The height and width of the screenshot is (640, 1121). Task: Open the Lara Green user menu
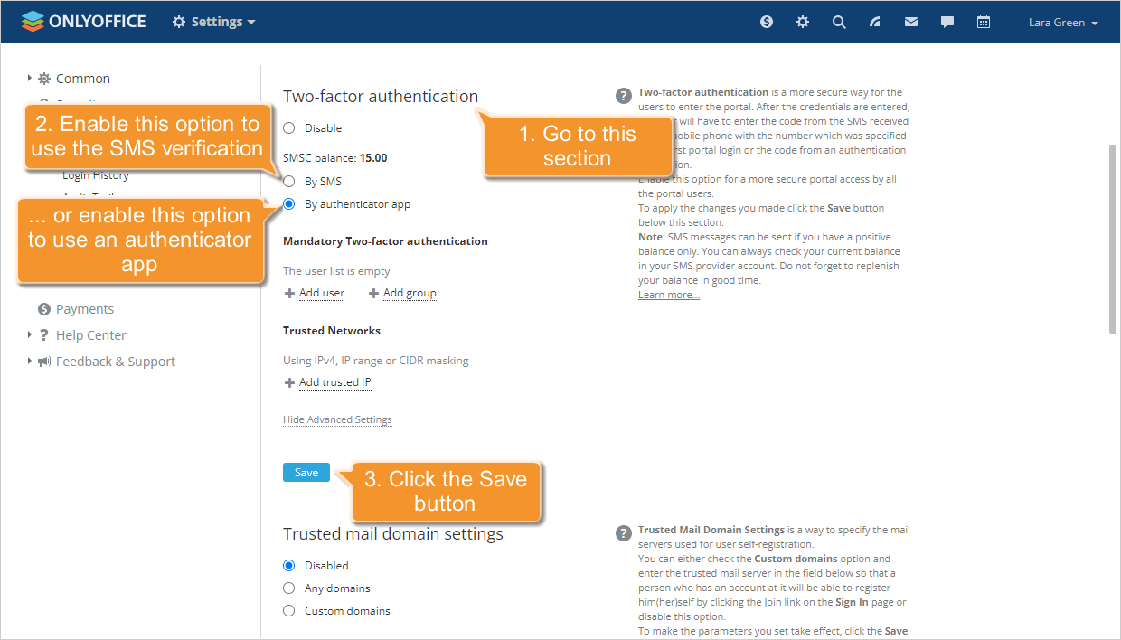(1063, 23)
